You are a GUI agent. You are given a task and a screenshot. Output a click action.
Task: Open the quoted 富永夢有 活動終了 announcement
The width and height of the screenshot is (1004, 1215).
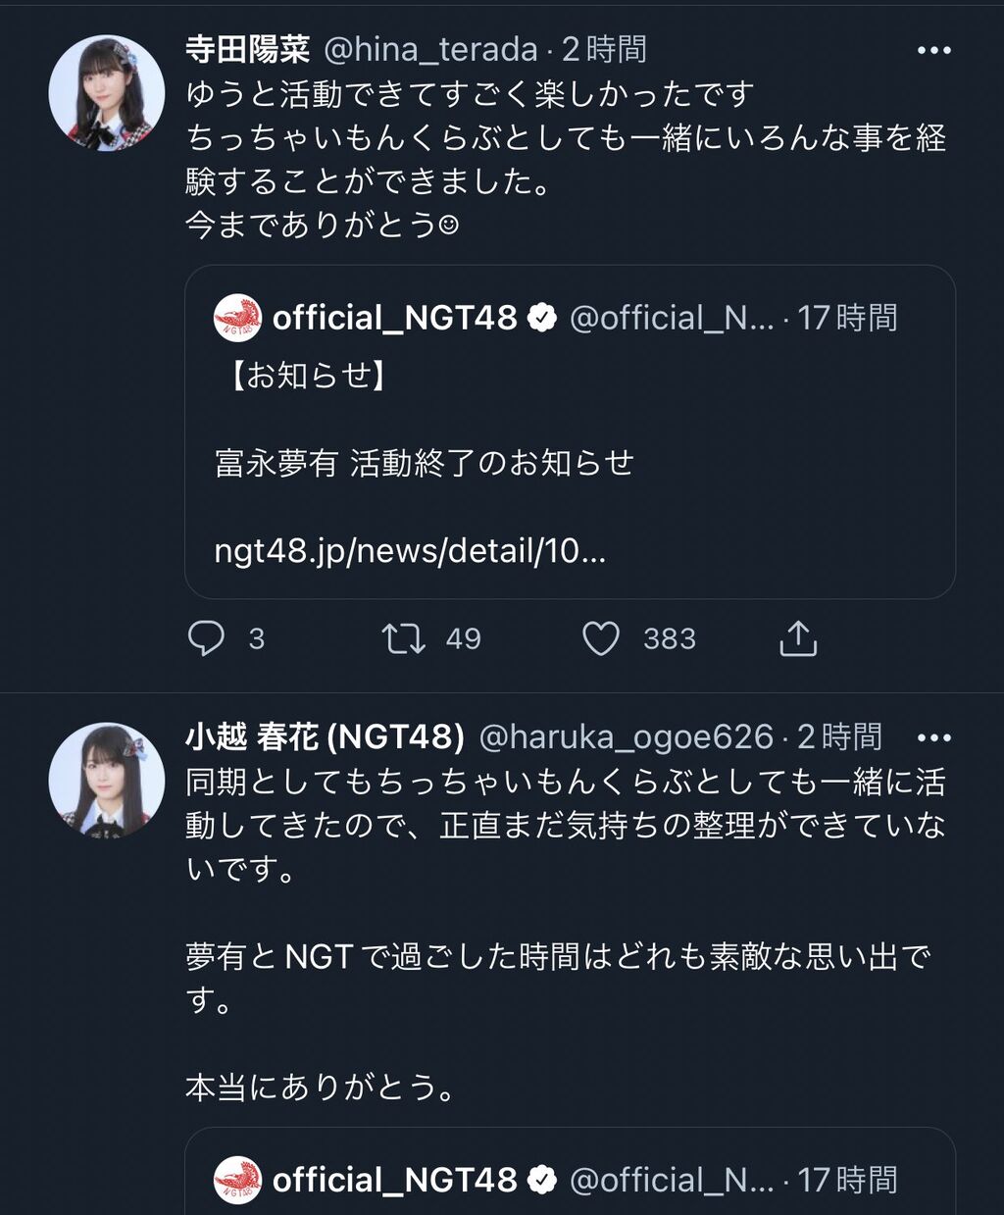(424, 463)
